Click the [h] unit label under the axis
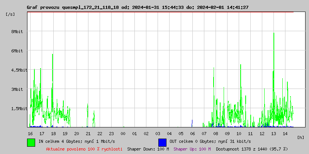Screen dimensions: 309x154 click(301, 137)
